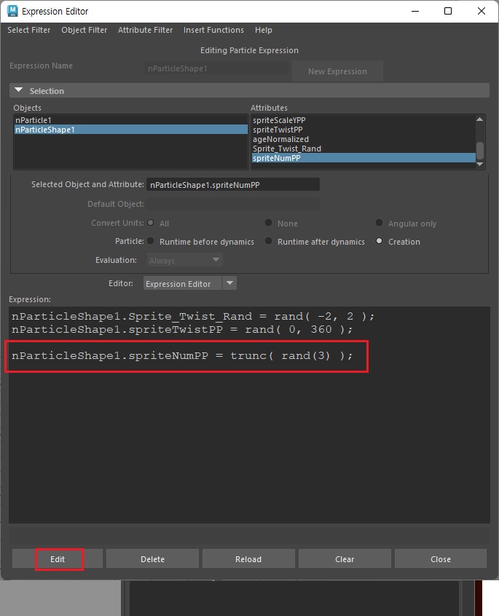
Task: Click the Reload button
Action: [x=248, y=558]
